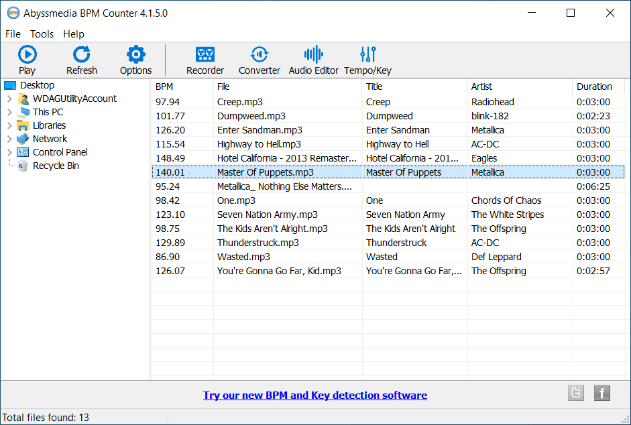The width and height of the screenshot is (631, 425).
Task: Select the Creep.mp3 file row
Action: pos(388,102)
